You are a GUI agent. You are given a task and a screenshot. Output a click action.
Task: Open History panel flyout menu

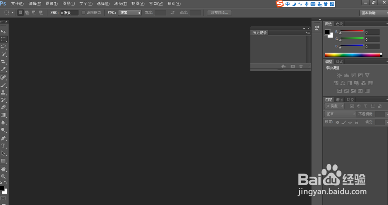tap(308, 32)
